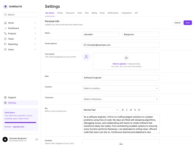This screenshot has height=145, width=196.
Task: Switch to the Billing tab
Action: [x=94, y=13]
